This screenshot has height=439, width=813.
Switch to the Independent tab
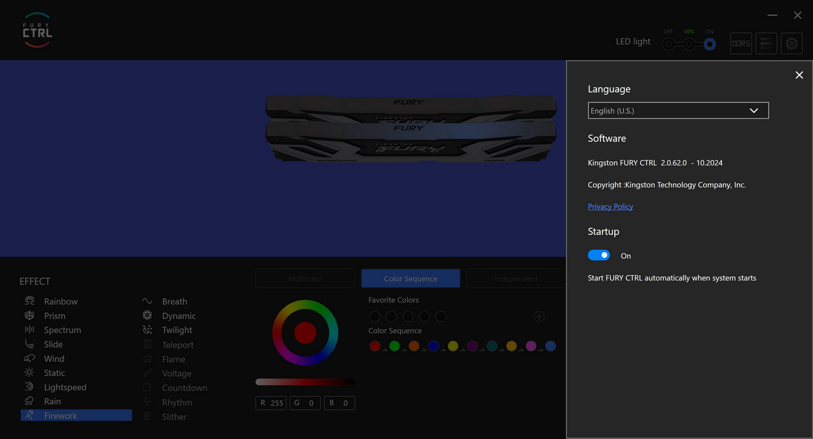516,278
